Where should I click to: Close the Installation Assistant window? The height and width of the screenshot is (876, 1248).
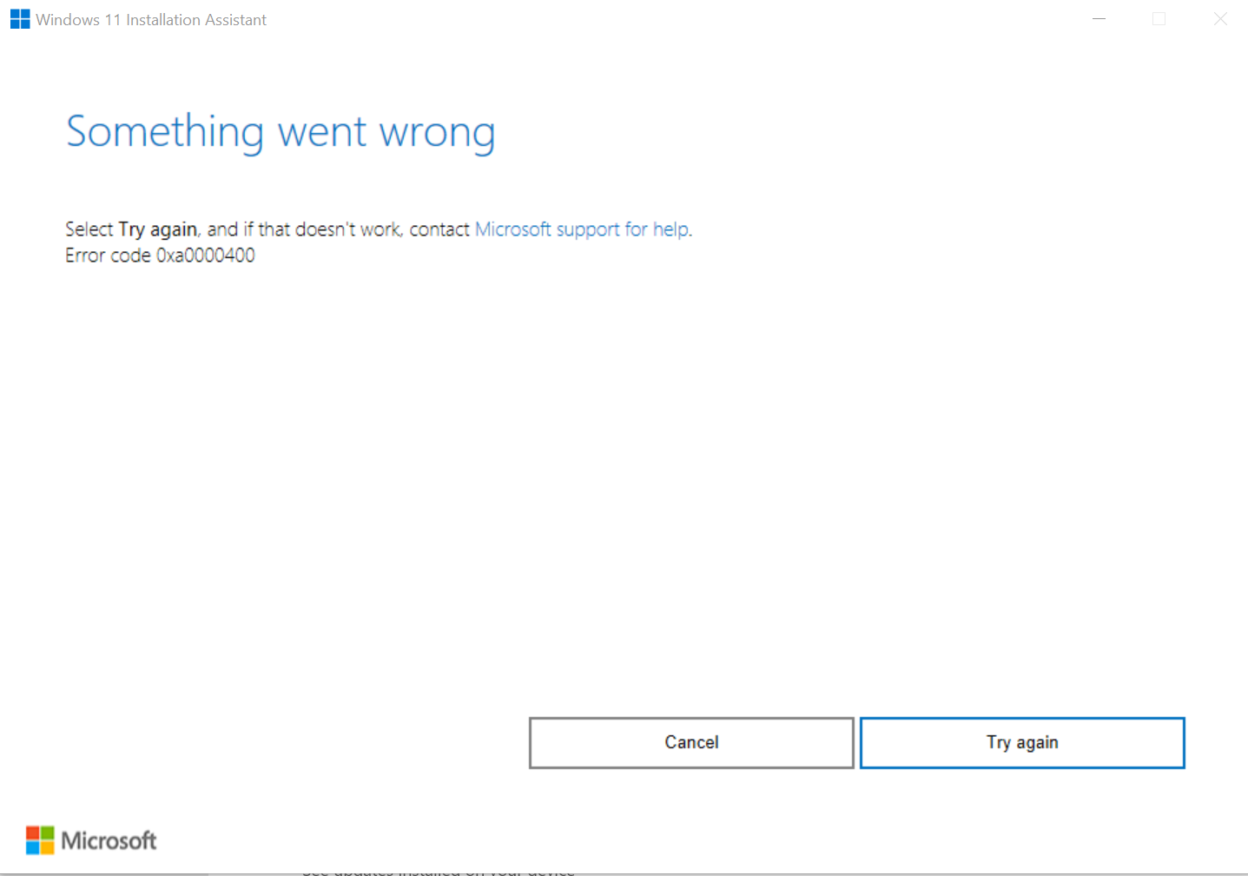[1220, 19]
